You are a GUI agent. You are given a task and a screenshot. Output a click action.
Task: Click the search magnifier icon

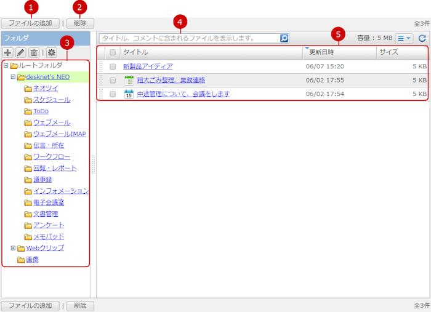(x=284, y=38)
